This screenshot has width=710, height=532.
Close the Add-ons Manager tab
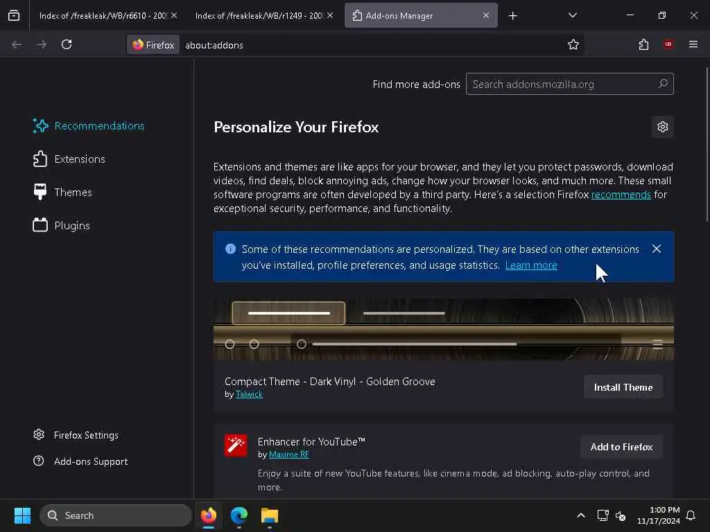click(x=486, y=15)
